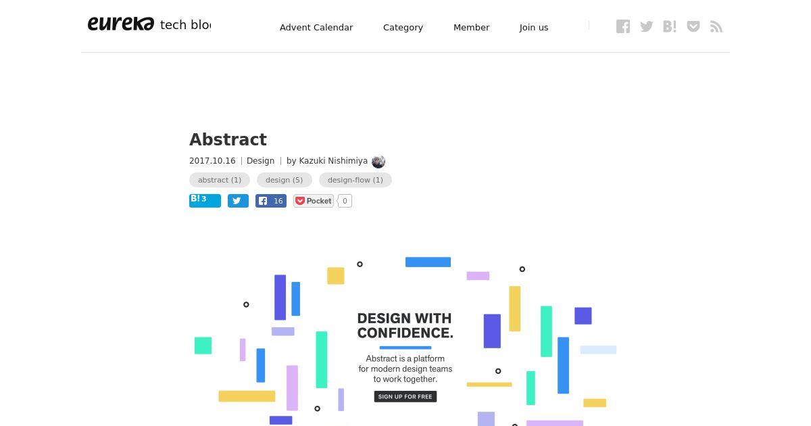This screenshot has width=811, height=426.
Task: Save article with Pocket button
Action: point(314,201)
